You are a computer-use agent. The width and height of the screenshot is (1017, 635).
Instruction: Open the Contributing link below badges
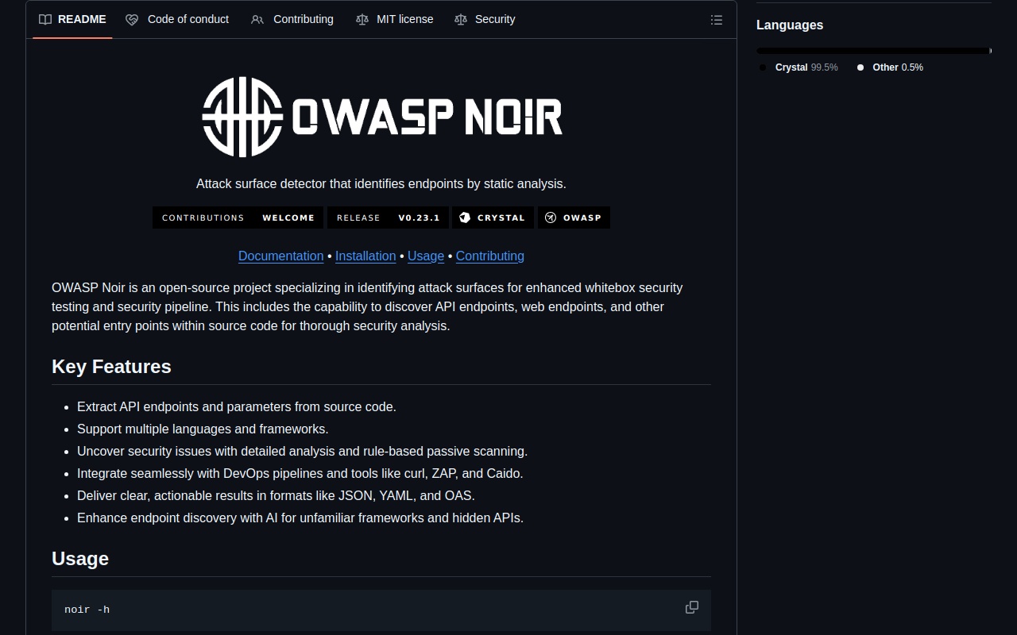tap(489, 256)
